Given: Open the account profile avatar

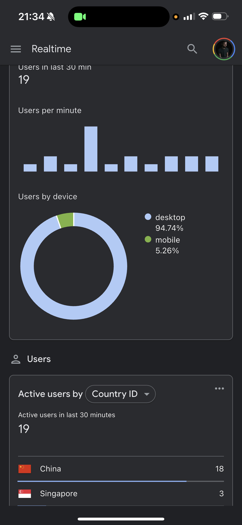Looking at the screenshot, I should click(224, 49).
